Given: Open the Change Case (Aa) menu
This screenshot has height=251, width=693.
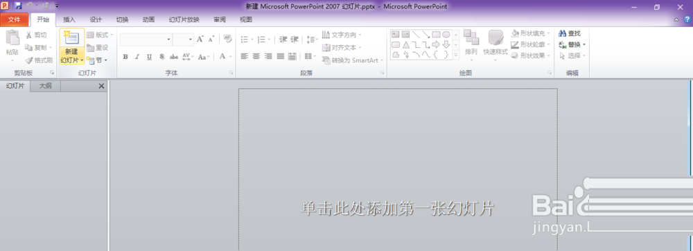Looking at the screenshot, I should click(x=203, y=57).
